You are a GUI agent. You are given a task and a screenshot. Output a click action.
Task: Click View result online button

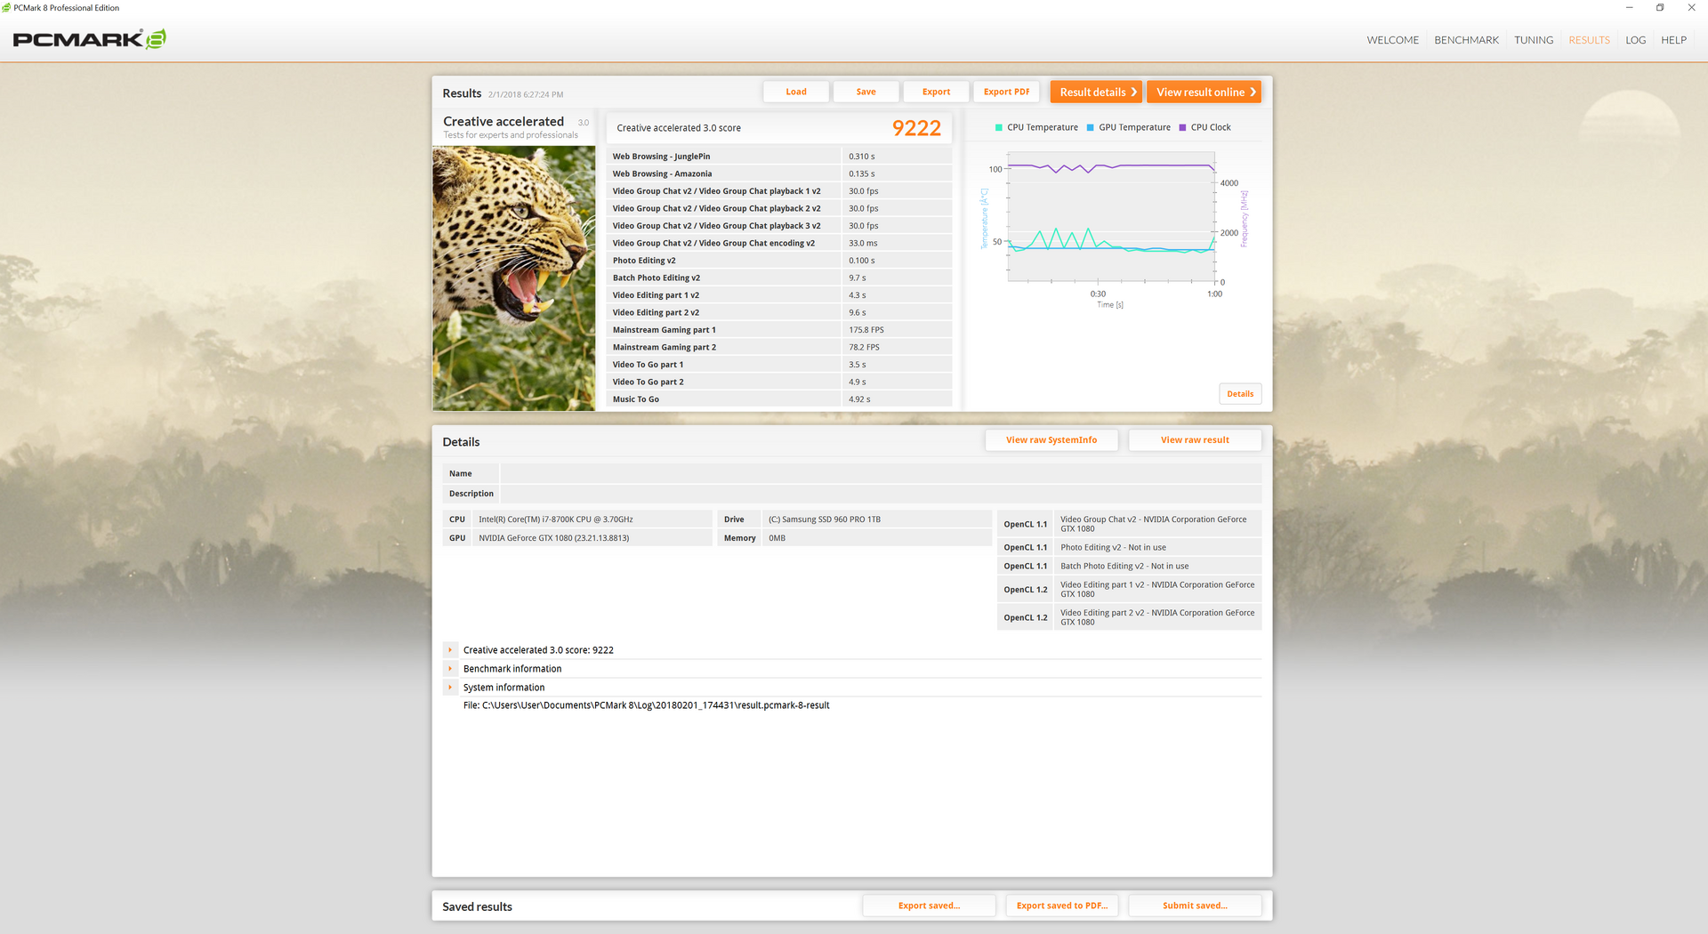(x=1204, y=93)
